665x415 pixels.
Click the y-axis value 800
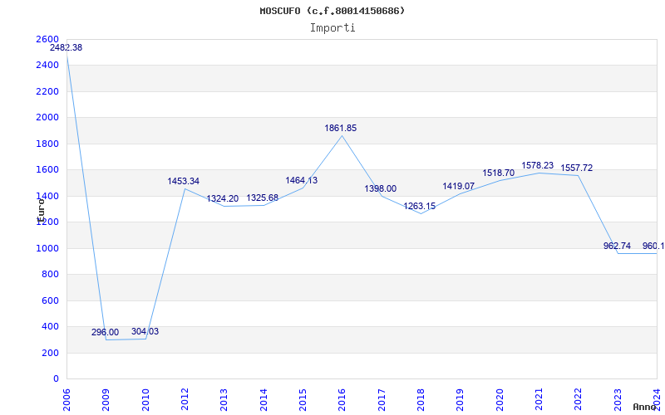[x=50, y=275]
